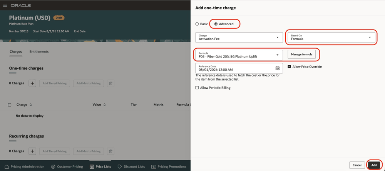Click the Draft status badge
Viewport: 385px width, 171px height.
pos(59,18)
